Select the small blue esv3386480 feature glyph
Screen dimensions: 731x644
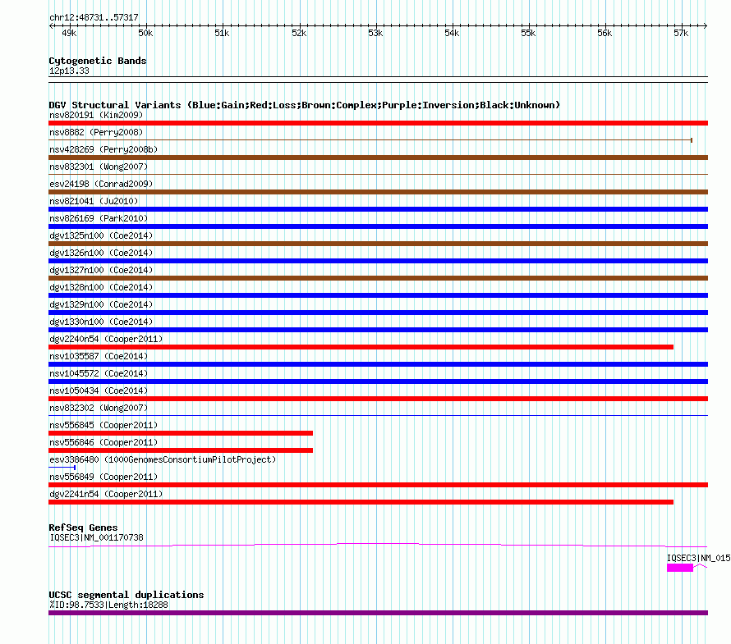(62, 467)
